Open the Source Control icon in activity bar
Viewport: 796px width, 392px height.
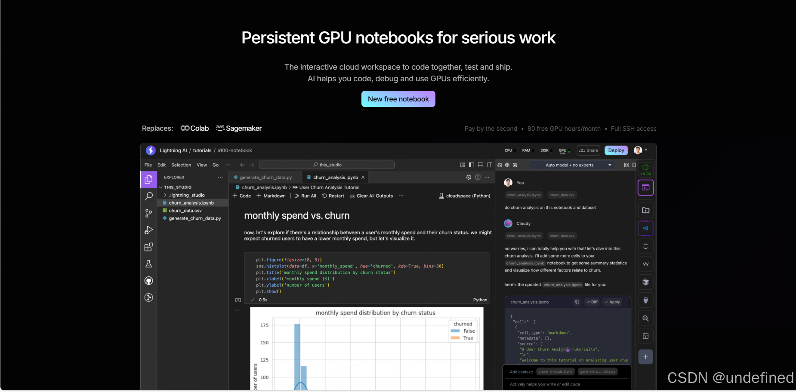pos(148,213)
